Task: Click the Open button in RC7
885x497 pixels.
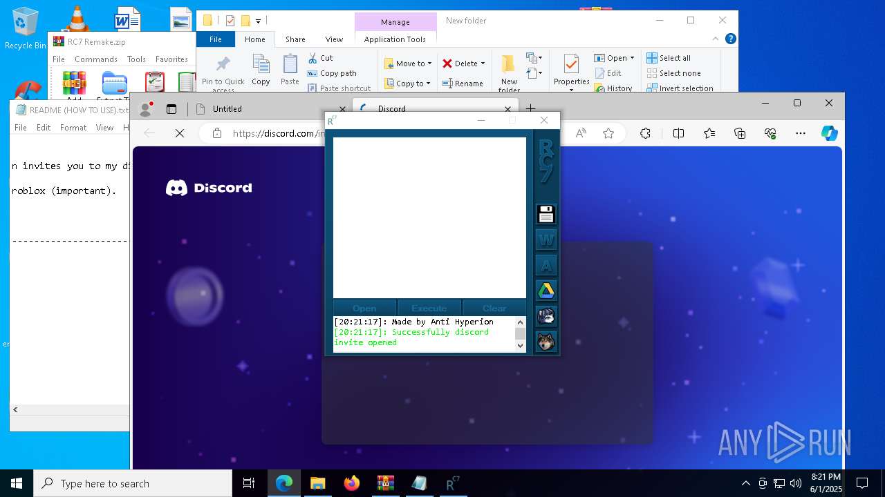Action: coord(364,308)
